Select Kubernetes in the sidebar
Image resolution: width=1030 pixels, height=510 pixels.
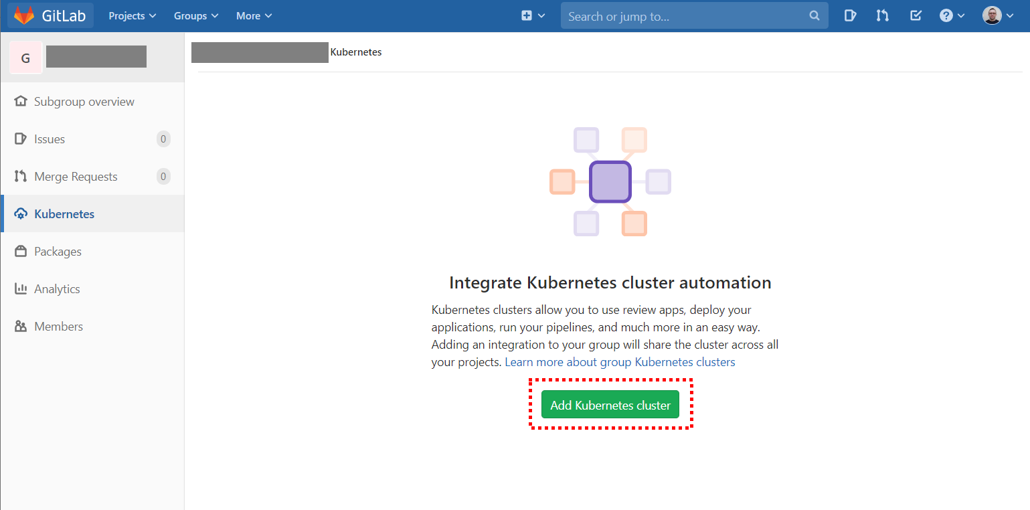coord(92,214)
